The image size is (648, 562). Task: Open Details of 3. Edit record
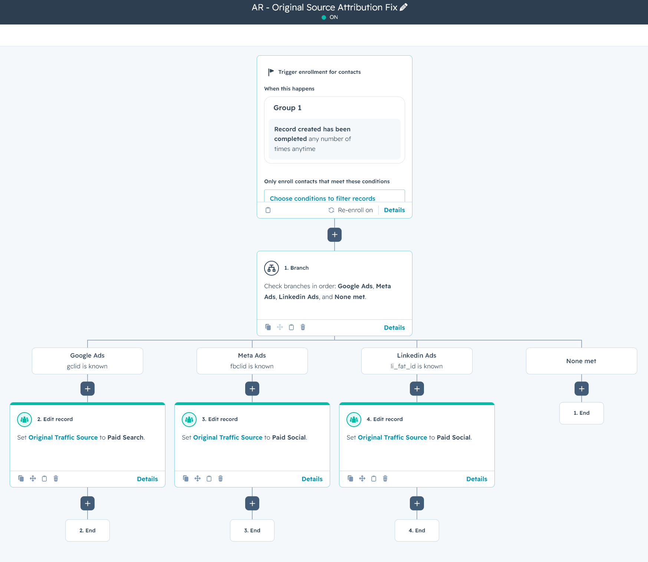click(x=312, y=479)
